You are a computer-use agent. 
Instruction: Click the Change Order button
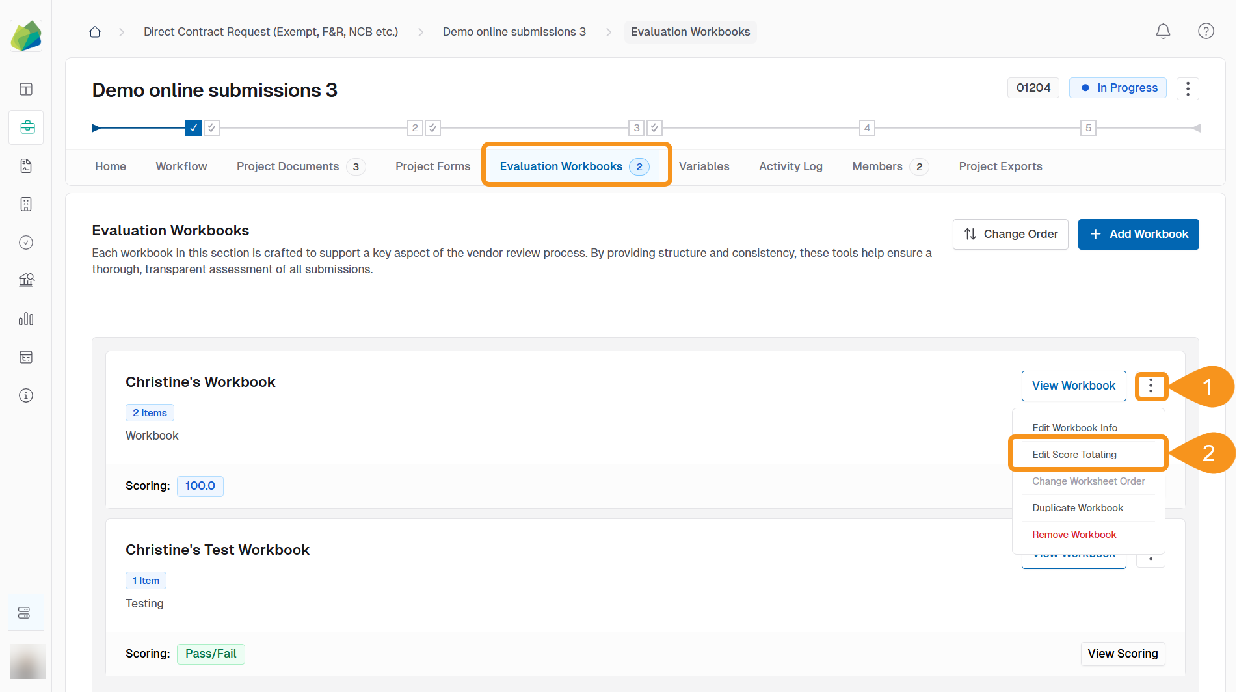(1010, 234)
